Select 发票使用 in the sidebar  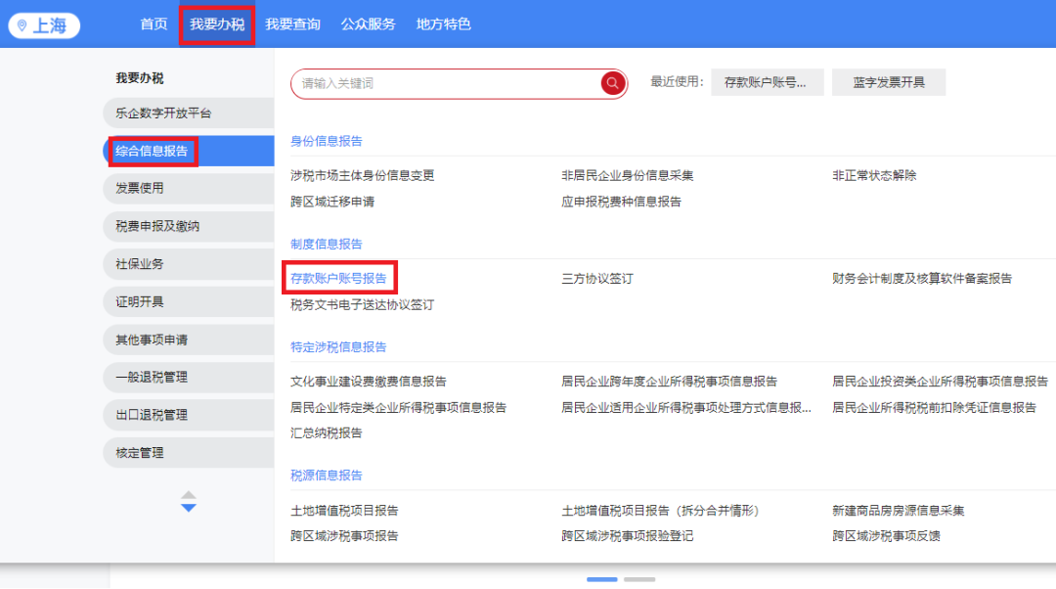tap(140, 188)
